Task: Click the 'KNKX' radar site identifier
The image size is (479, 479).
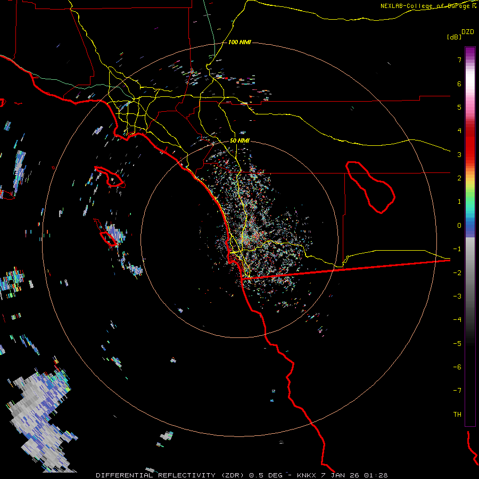Action: point(307,475)
